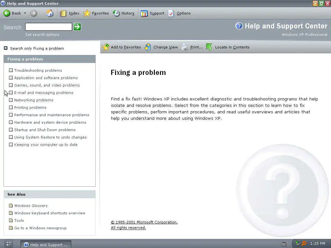Open Using System Restore to undo changes

click(x=50, y=137)
